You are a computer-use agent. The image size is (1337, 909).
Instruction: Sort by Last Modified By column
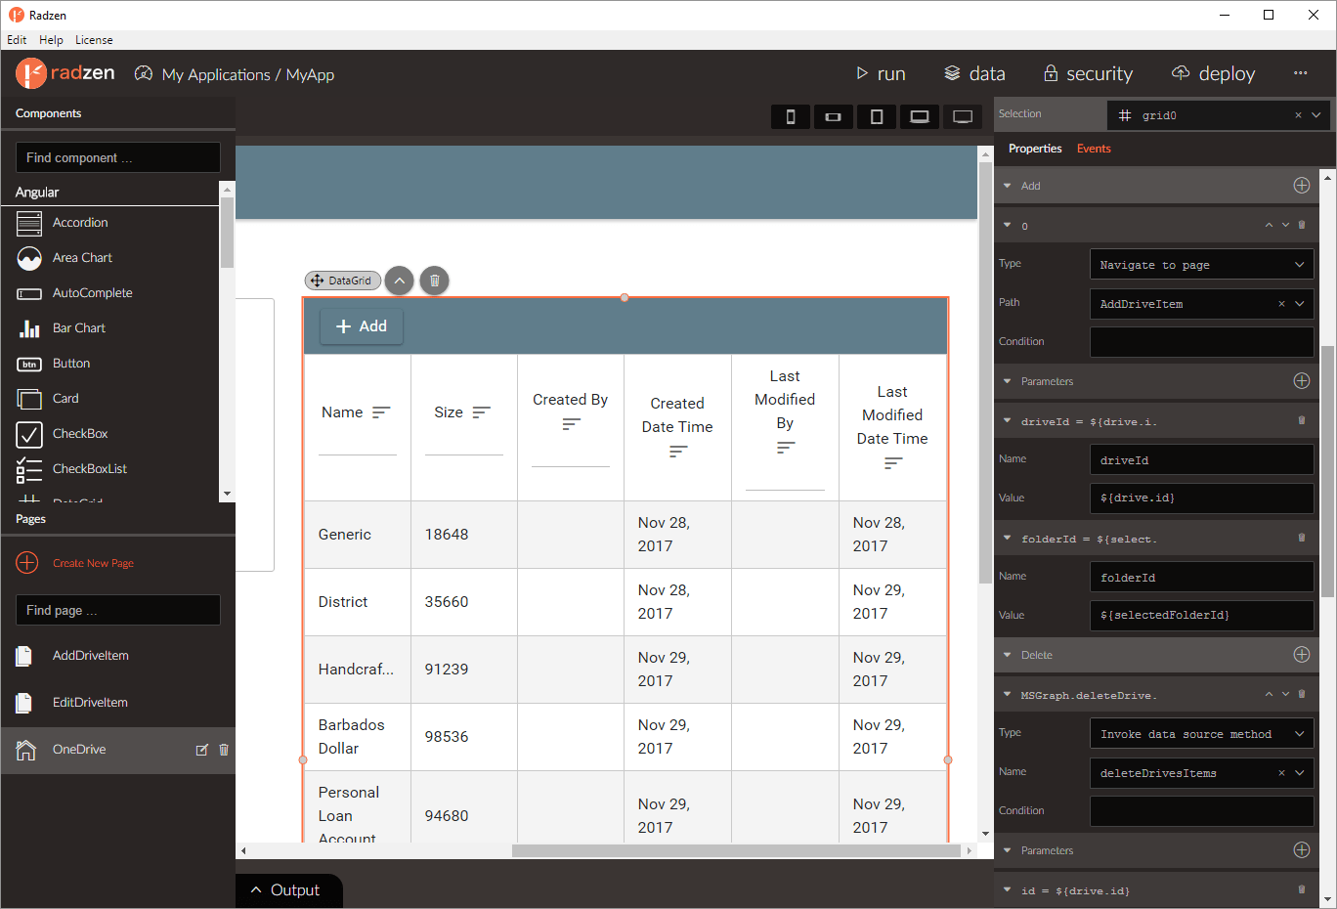[x=786, y=448]
